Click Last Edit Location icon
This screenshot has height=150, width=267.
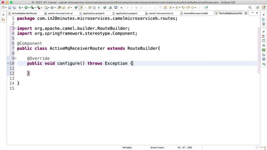tap(183, 7)
